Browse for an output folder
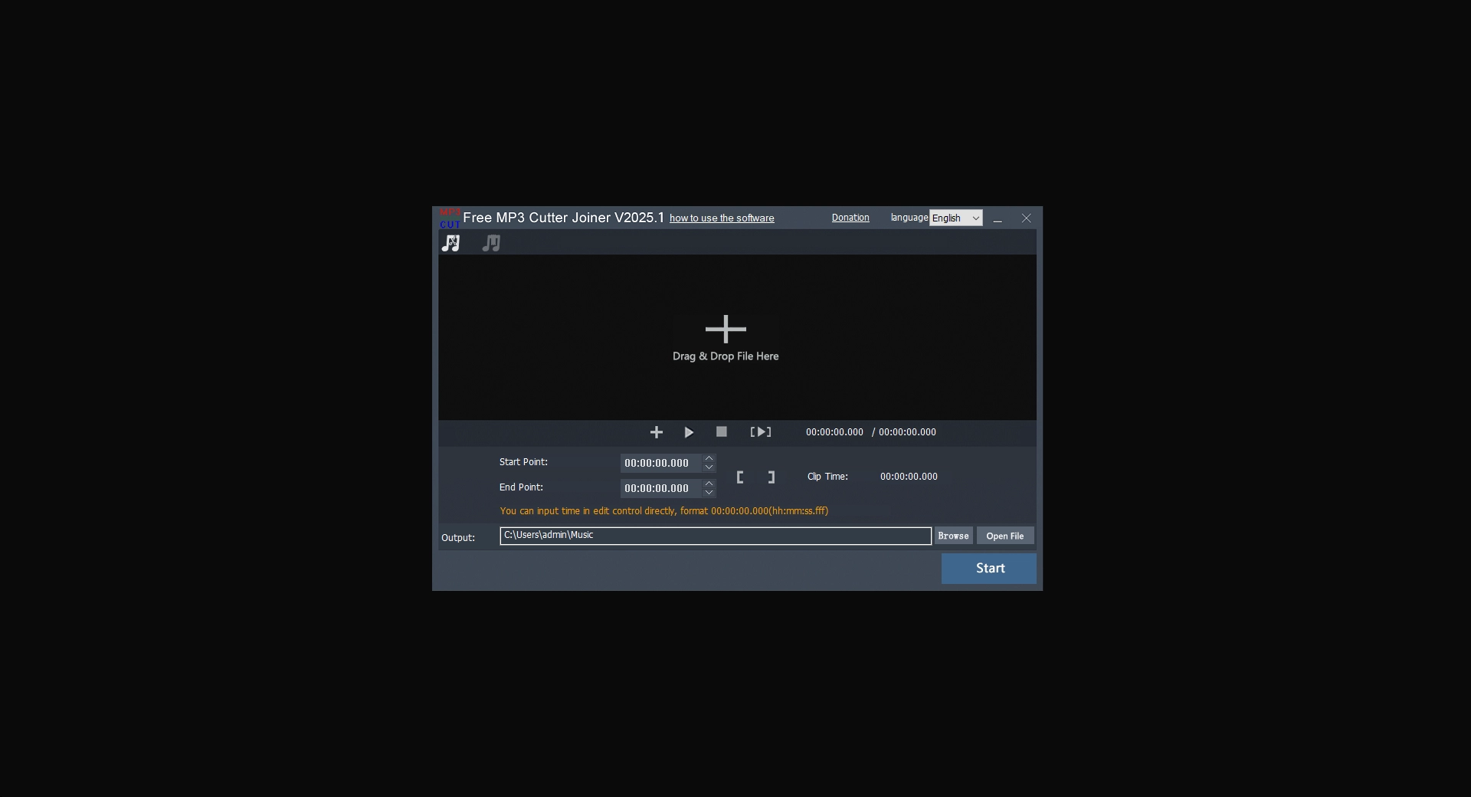 [952, 536]
